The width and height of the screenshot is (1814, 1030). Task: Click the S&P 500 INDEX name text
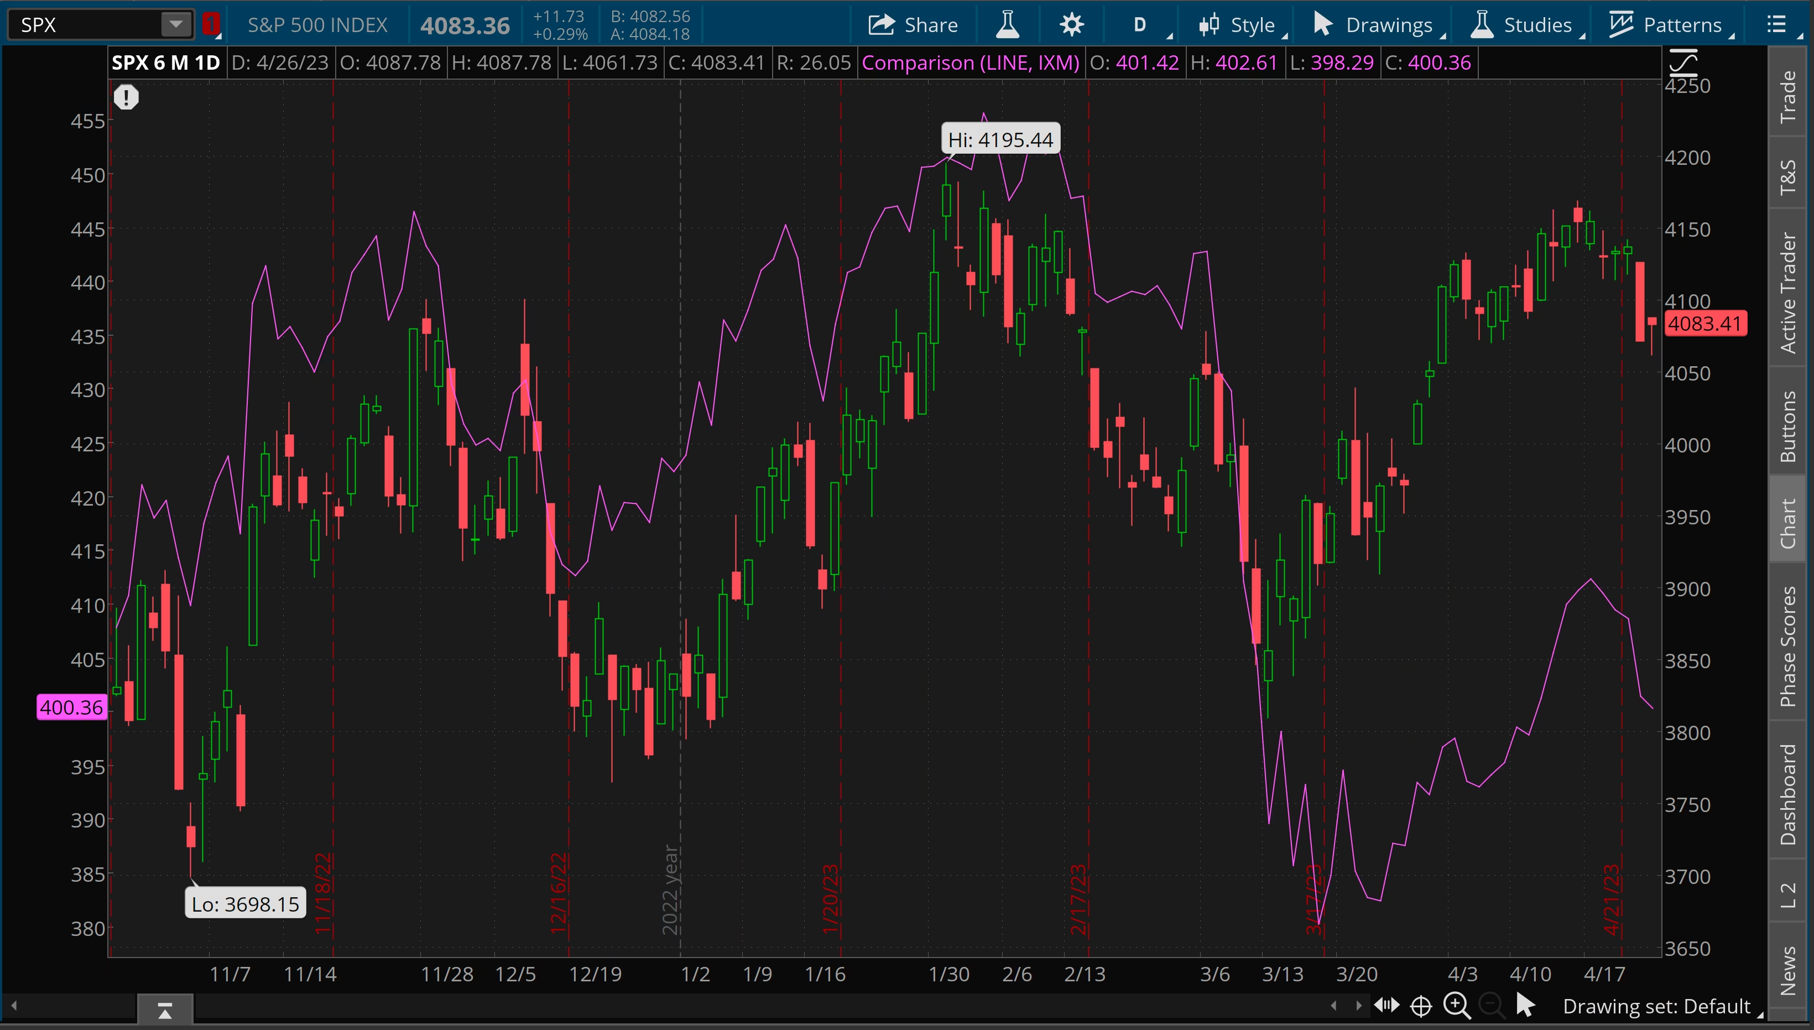[x=317, y=25]
